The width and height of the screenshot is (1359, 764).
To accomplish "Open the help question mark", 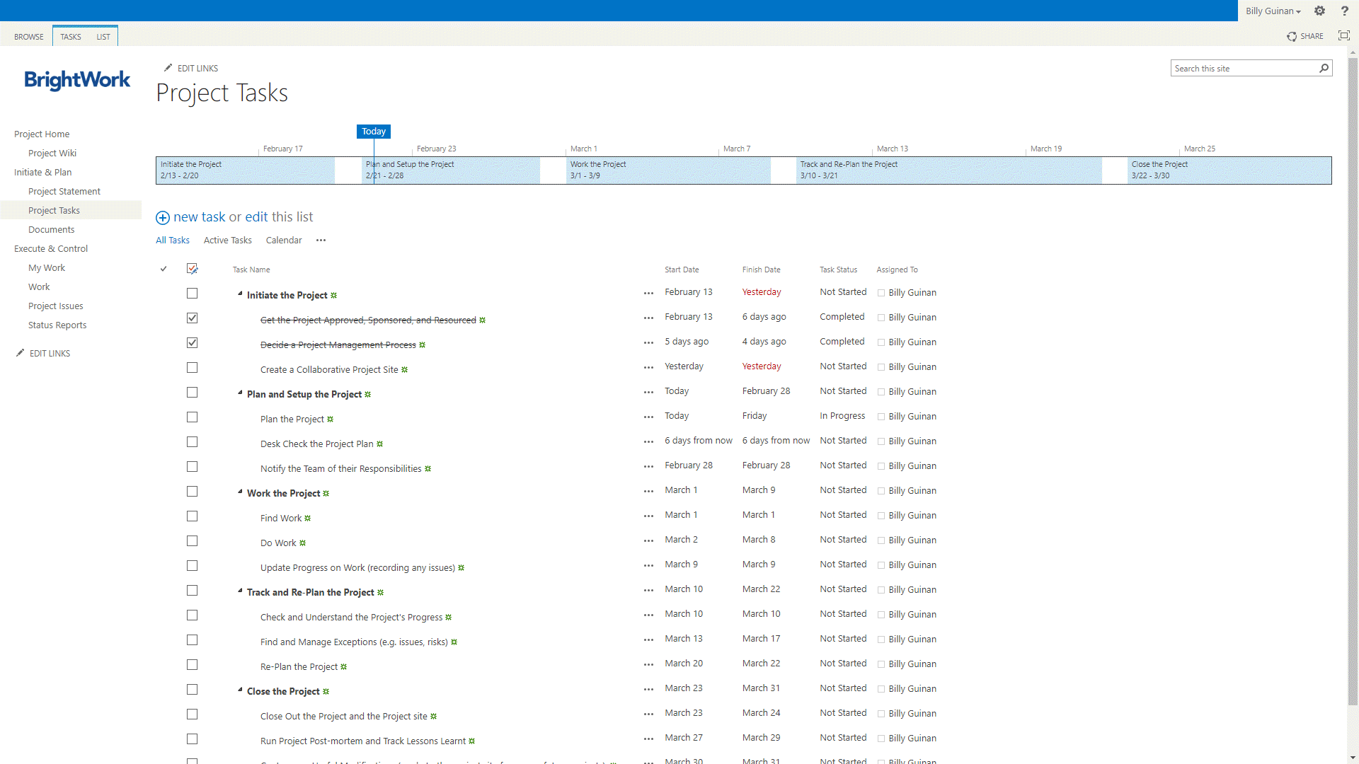I will [1344, 11].
